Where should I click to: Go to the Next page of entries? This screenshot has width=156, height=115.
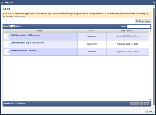(146, 103)
